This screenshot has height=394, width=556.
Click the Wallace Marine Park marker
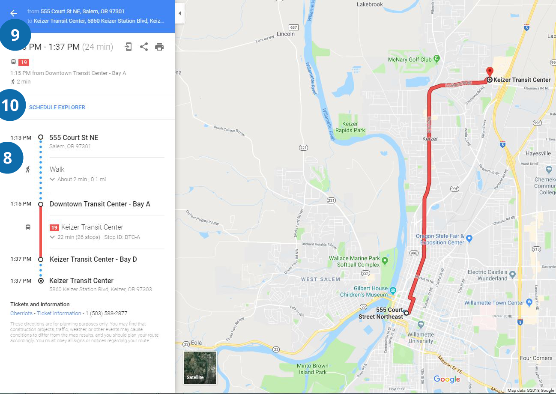click(385, 260)
